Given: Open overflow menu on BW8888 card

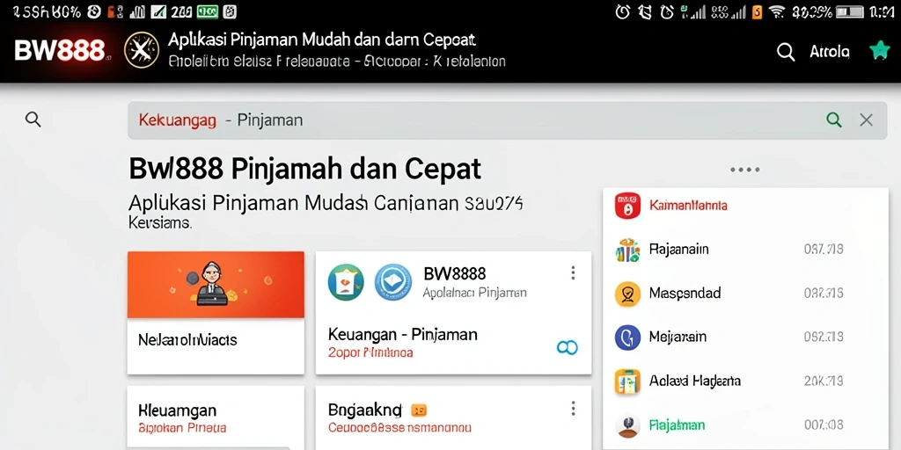Looking at the screenshot, I should click(x=572, y=273).
